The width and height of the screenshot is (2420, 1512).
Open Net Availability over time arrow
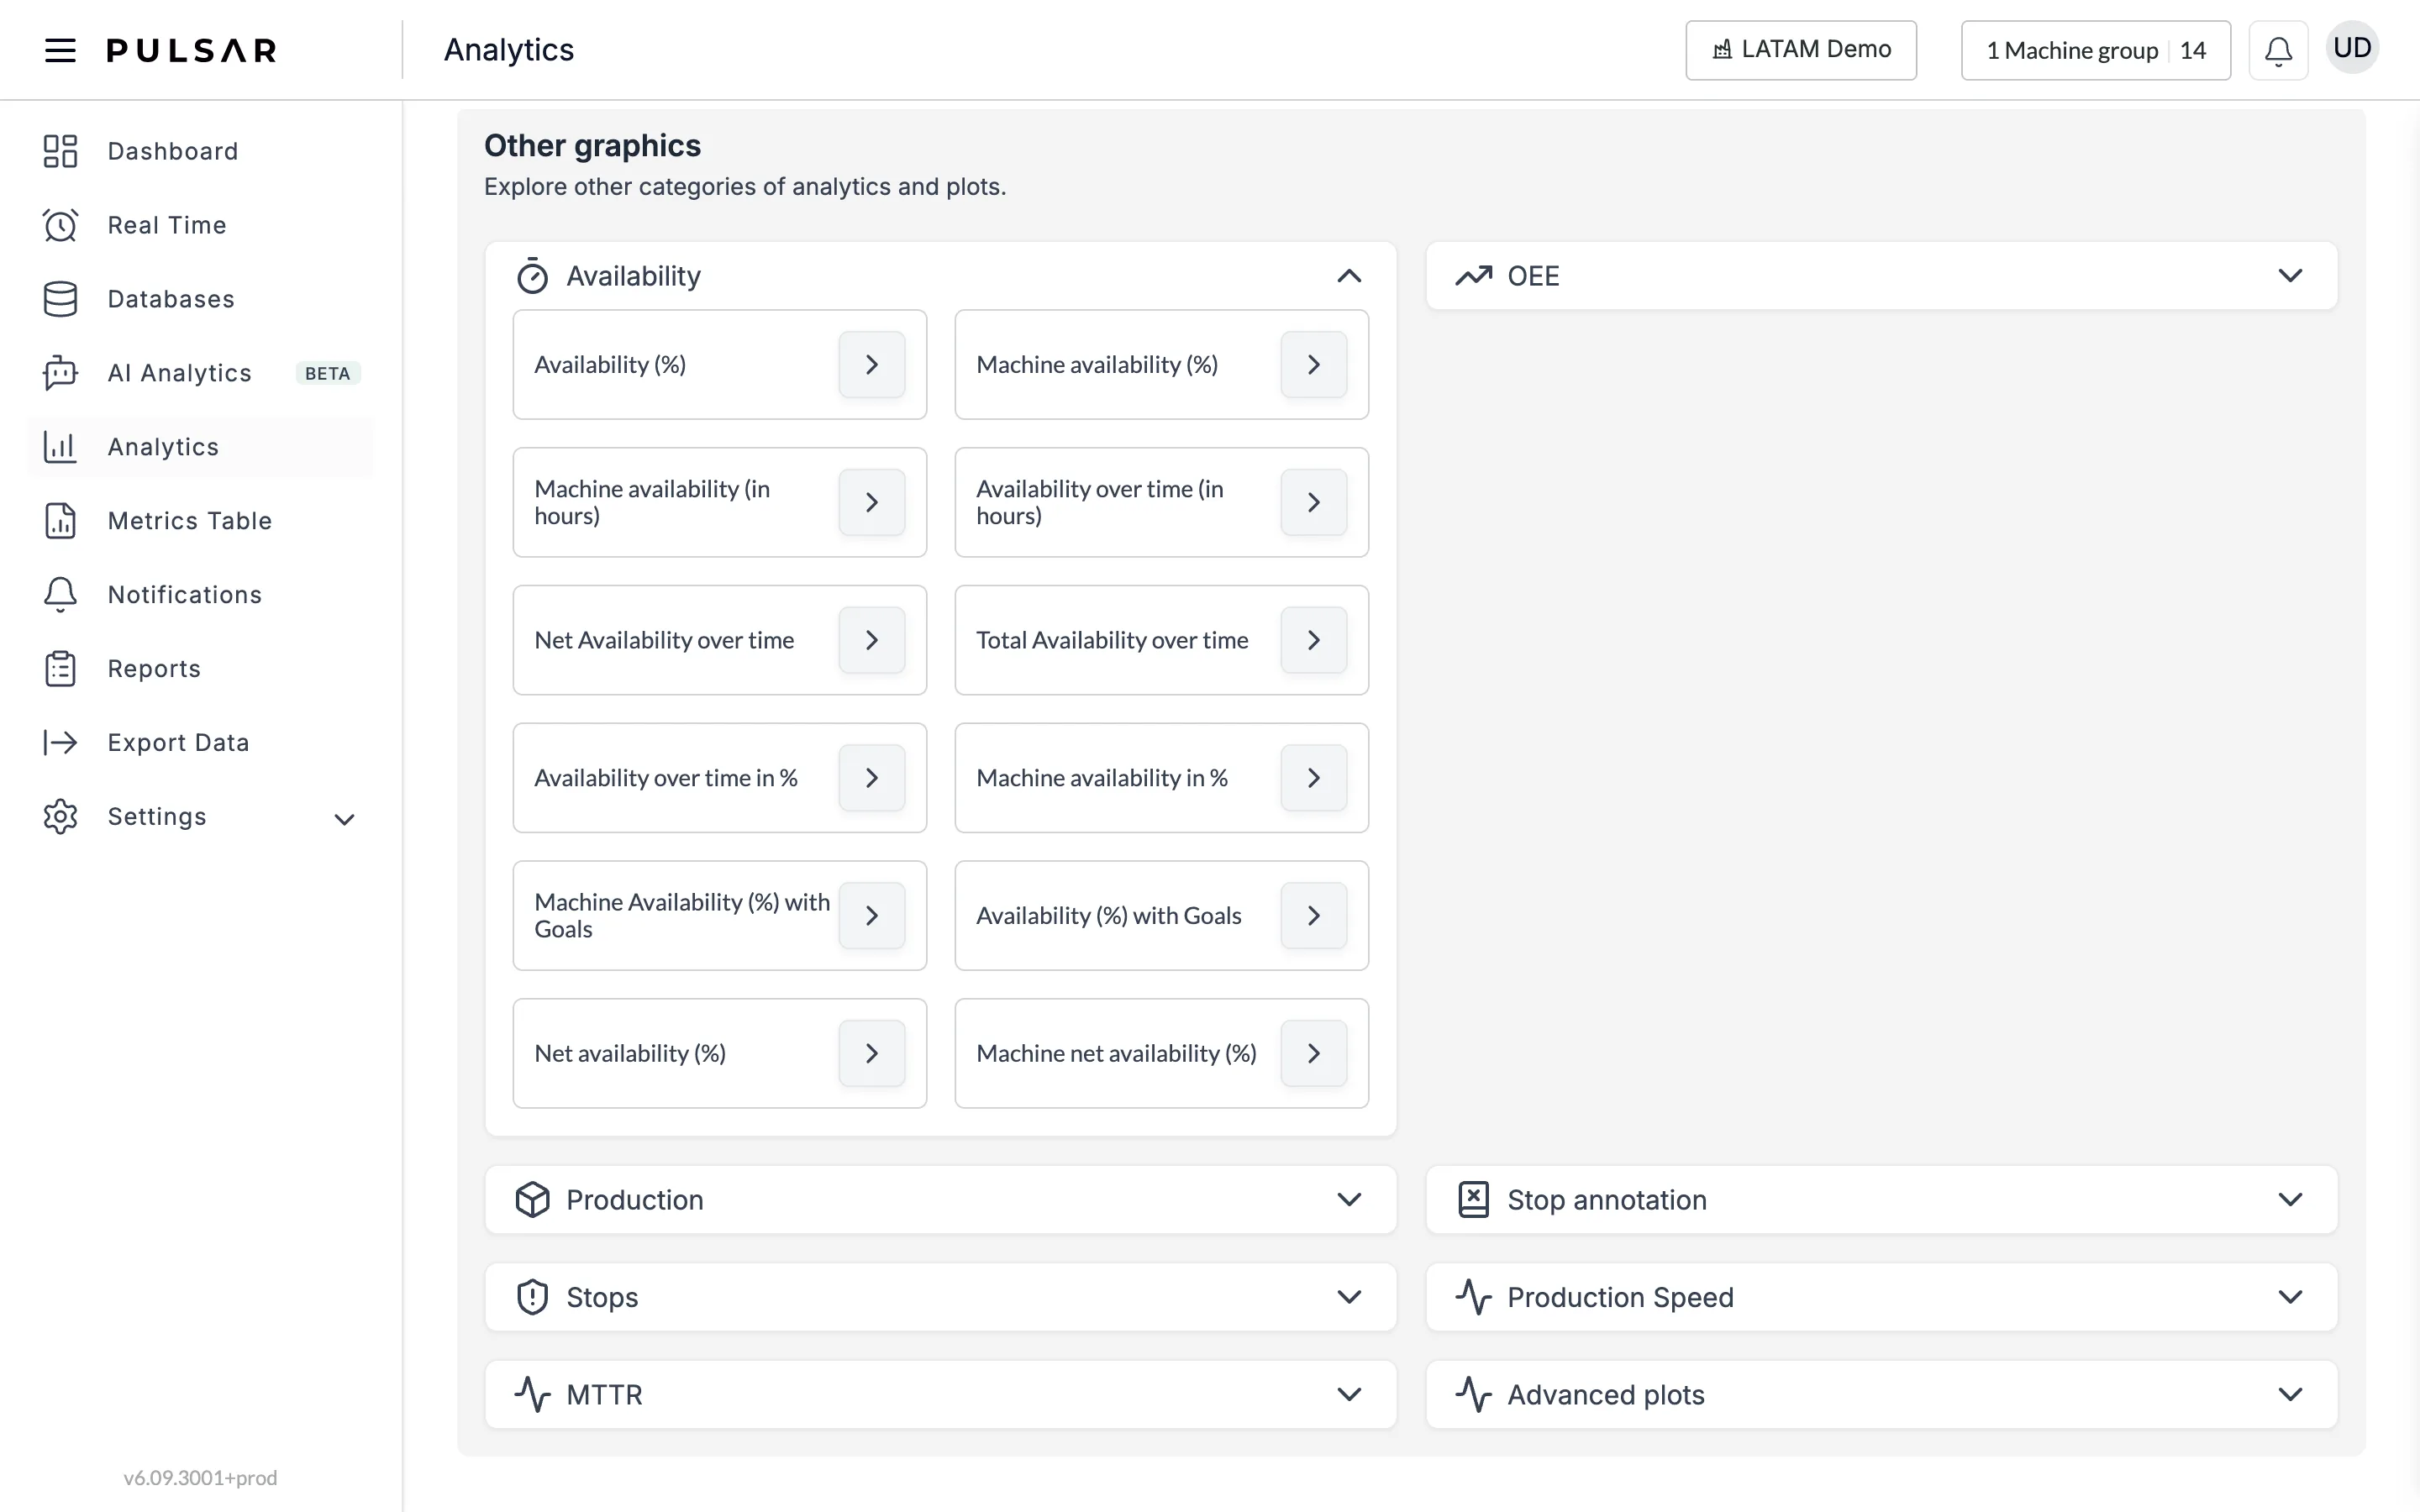871,640
